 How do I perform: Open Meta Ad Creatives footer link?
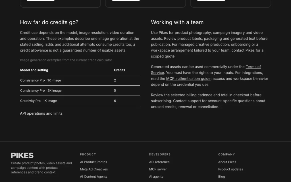click(x=94, y=169)
